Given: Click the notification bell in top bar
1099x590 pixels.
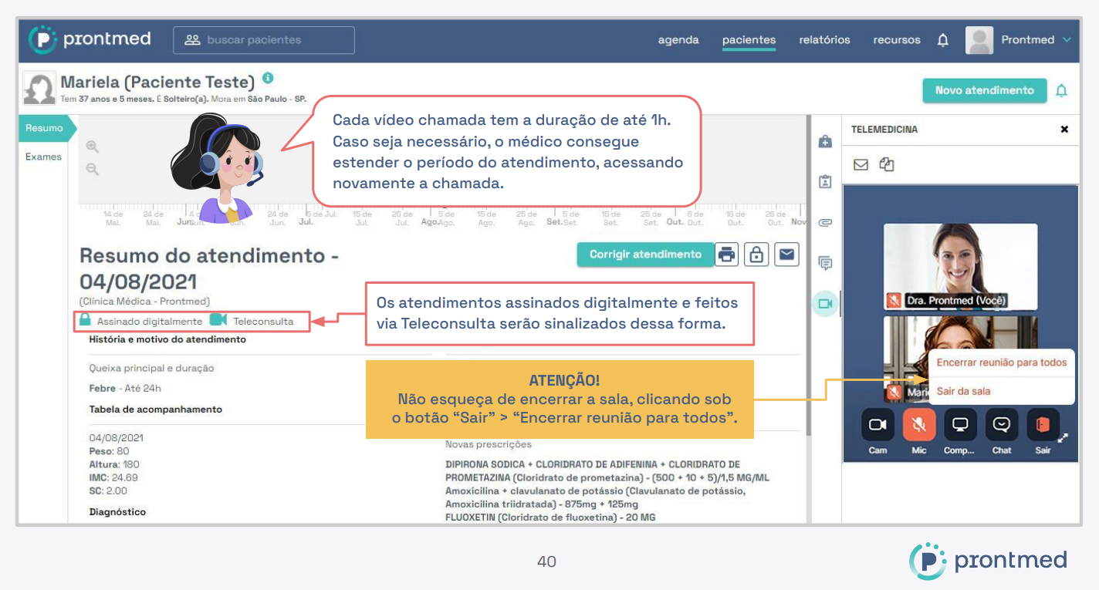Looking at the screenshot, I should coord(942,40).
